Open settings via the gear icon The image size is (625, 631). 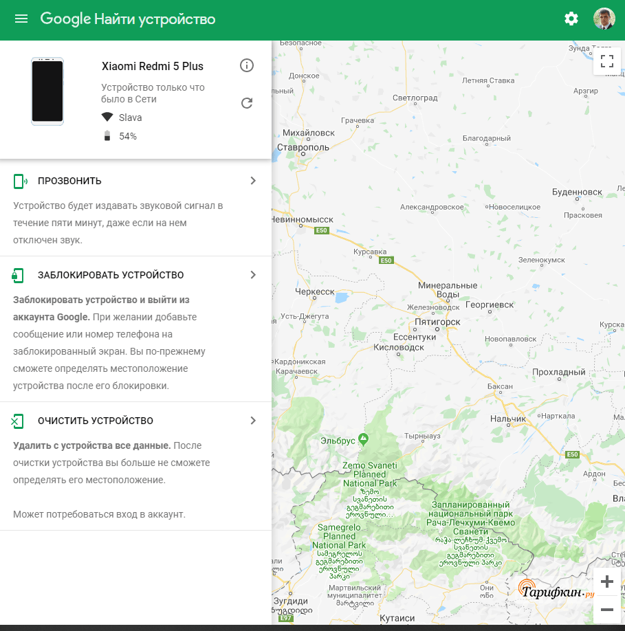coord(571,19)
